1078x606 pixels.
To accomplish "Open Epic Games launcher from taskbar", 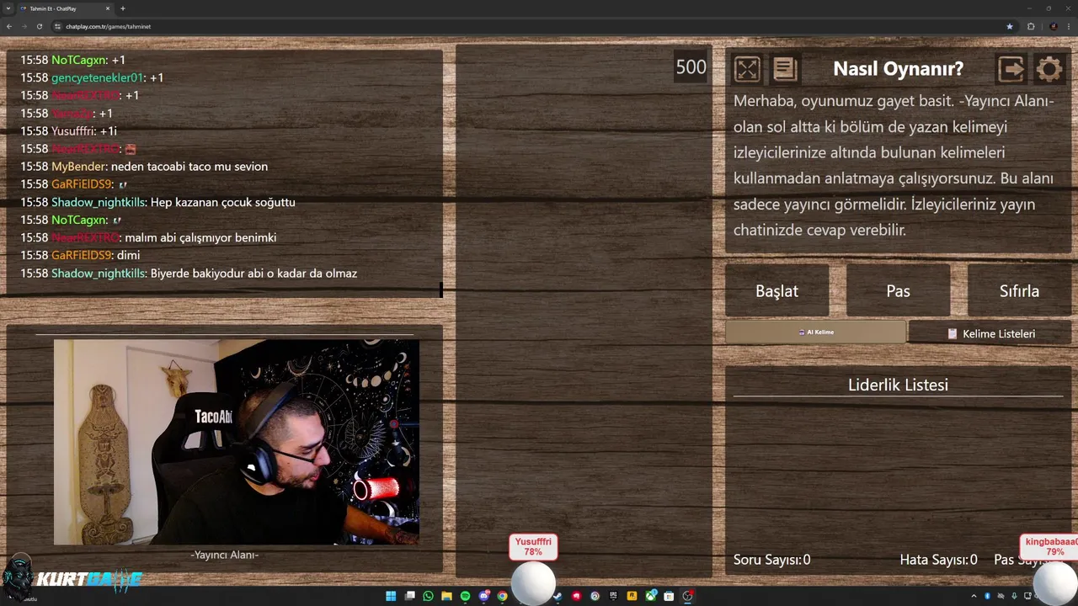I will 613,596.
